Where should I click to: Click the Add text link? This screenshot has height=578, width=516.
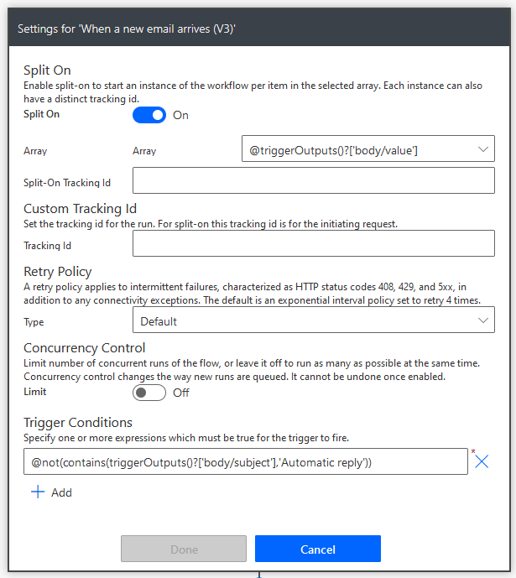point(61,493)
